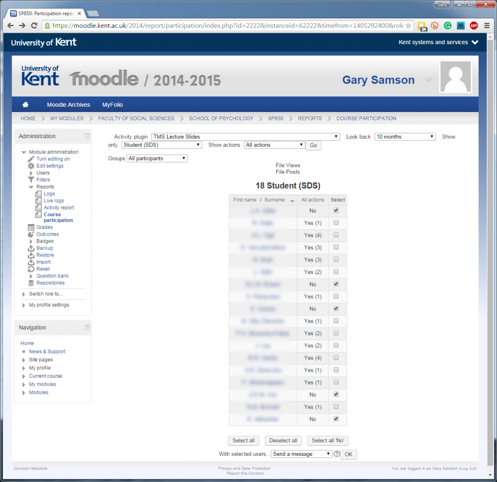Open the Look back dropdown
This screenshot has width=497, height=482.
pos(405,136)
